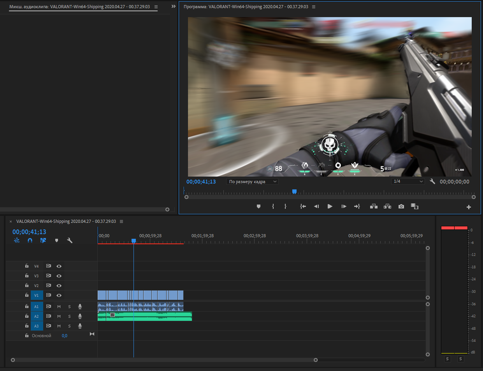Viewport: 483px width, 371px height.
Task: Open the Program monitor panel menu
Action: 314,7
